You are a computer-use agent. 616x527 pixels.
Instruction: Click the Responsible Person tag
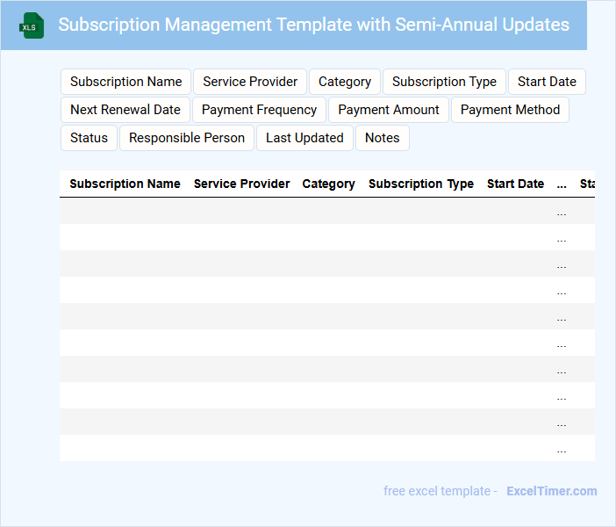coord(187,138)
